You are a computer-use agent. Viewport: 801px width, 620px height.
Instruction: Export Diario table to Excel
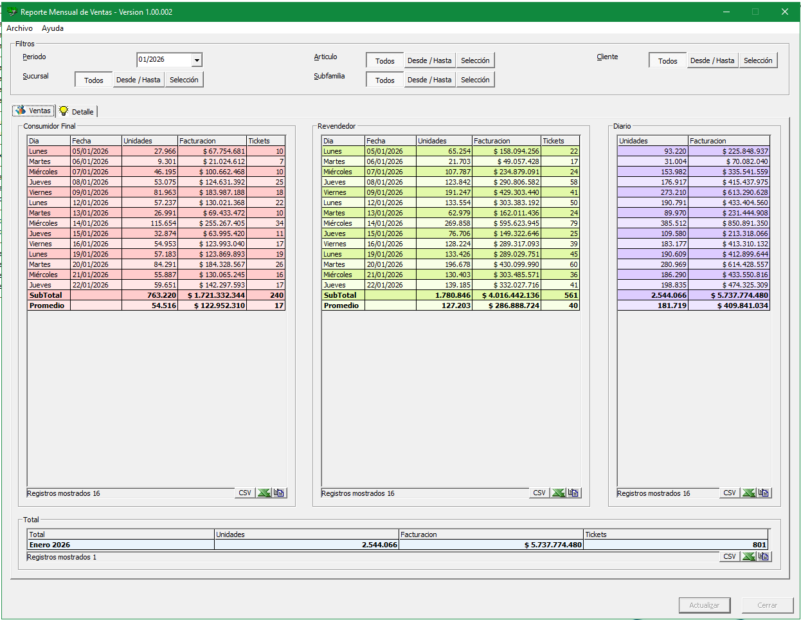[748, 493]
